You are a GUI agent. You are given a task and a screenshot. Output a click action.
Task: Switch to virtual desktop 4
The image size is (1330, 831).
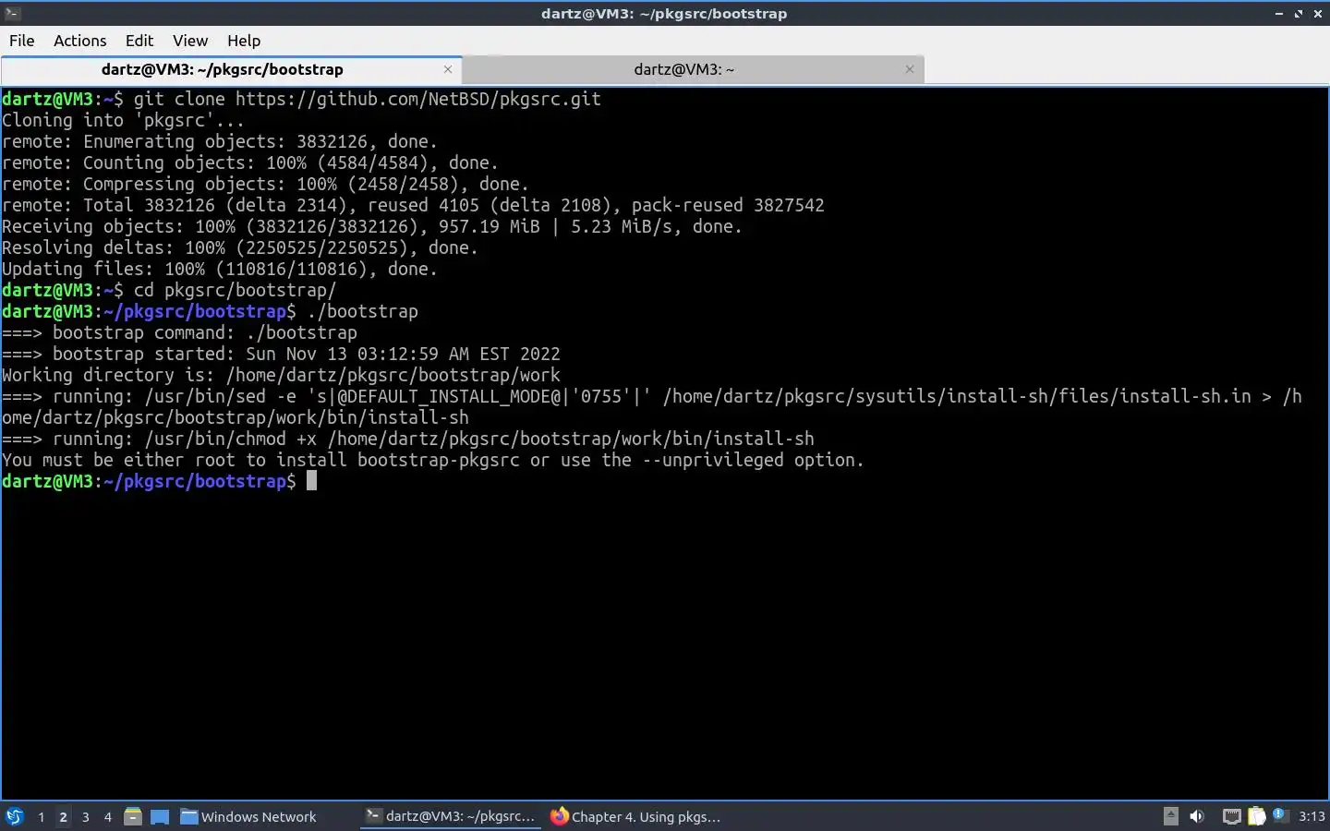tap(108, 816)
